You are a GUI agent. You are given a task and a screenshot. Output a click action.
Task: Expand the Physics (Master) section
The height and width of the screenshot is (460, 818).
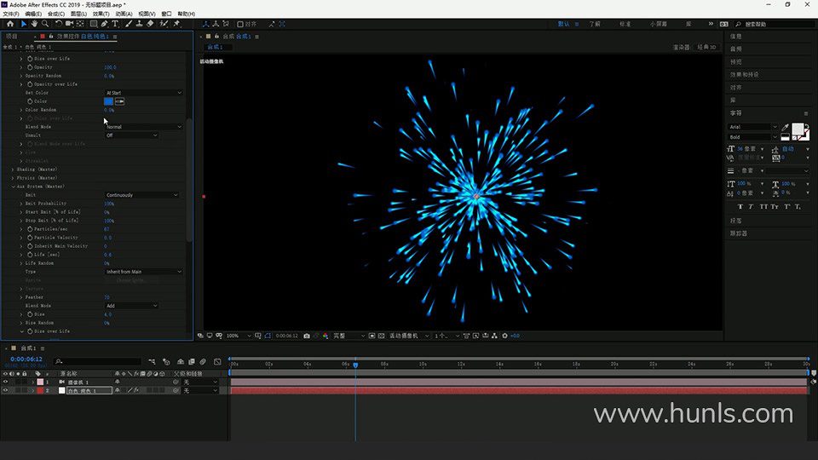click(13, 178)
